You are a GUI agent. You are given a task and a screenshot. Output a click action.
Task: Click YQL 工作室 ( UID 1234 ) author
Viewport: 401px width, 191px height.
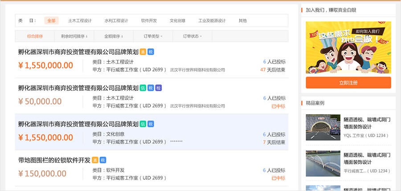pyautogui.click(x=366, y=135)
